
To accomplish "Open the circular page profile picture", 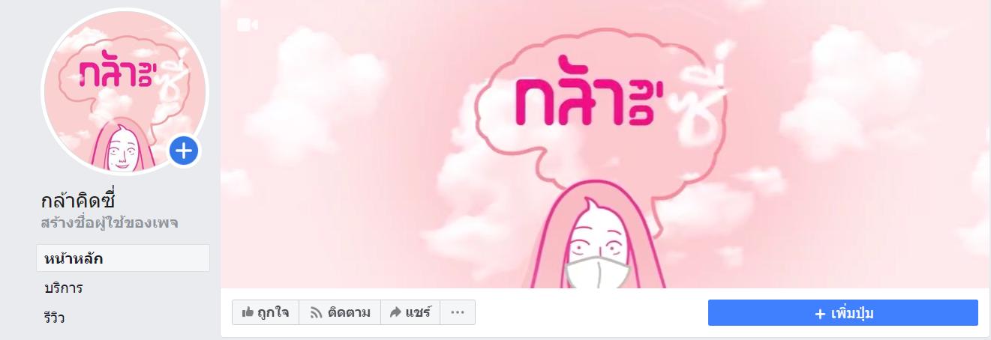I will pos(125,91).
